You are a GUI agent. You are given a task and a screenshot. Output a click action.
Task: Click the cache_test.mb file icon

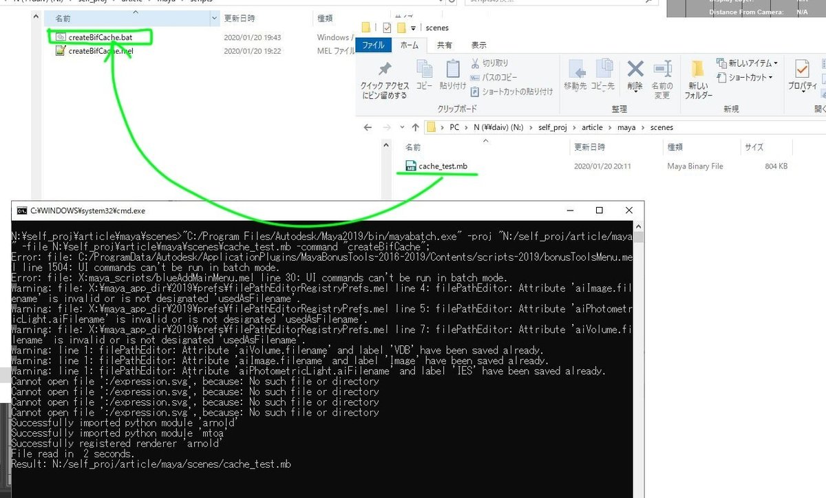pyautogui.click(x=410, y=166)
